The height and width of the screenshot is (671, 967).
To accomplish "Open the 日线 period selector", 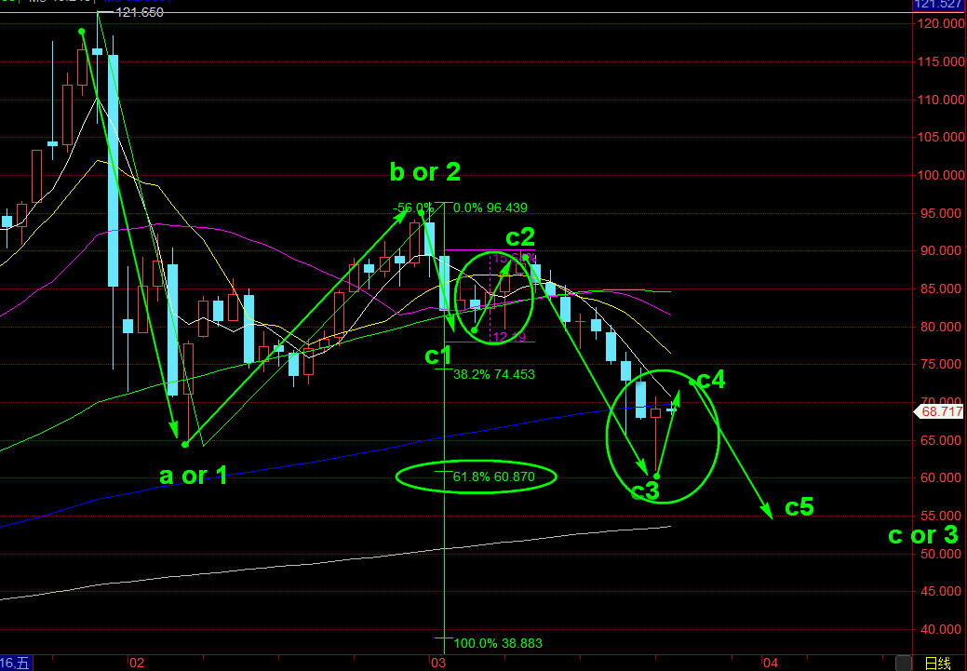I will (937, 663).
